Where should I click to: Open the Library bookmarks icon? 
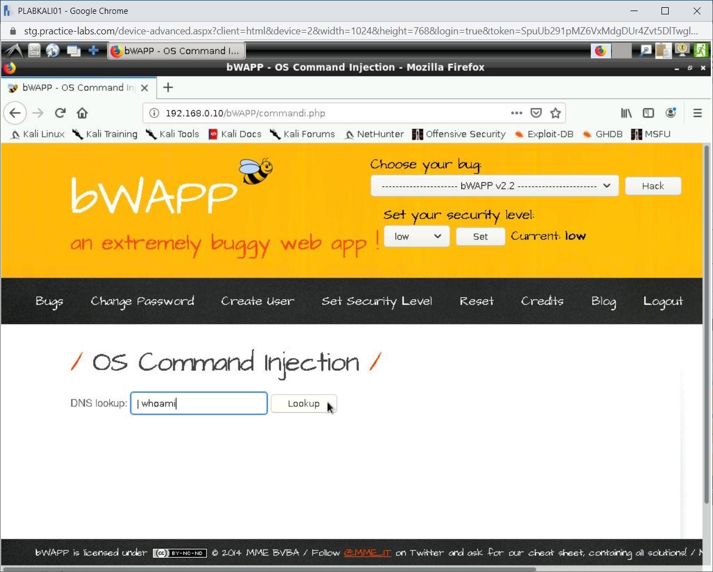click(x=626, y=113)
